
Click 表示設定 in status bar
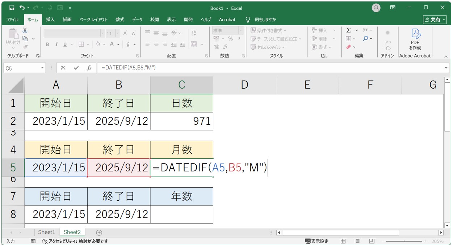[316, 241]
